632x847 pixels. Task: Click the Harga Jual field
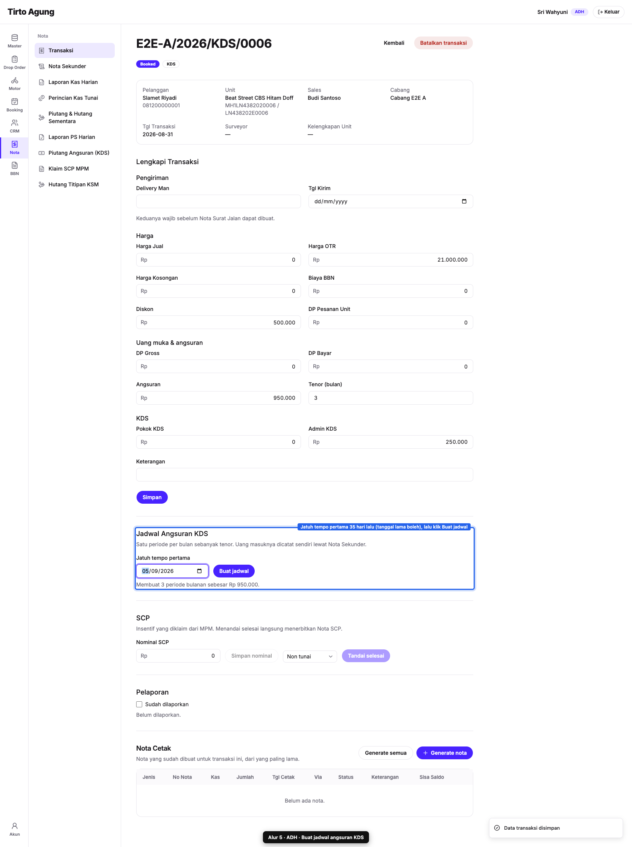coord(219,260)
